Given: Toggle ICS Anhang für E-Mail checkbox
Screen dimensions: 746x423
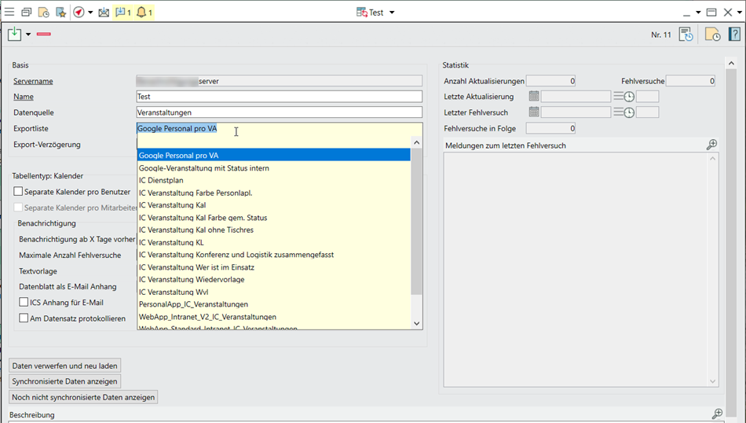Looking at the screenshot, I should click(24, 302).
